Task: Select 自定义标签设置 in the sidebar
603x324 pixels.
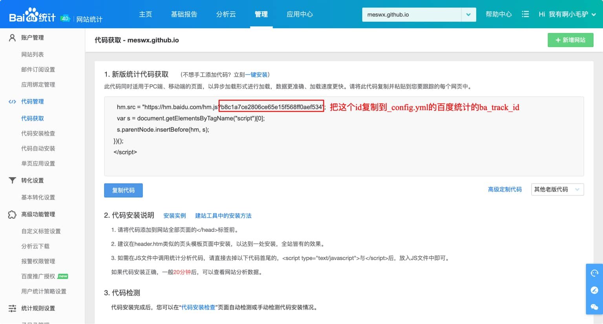Action: [41, 231]
